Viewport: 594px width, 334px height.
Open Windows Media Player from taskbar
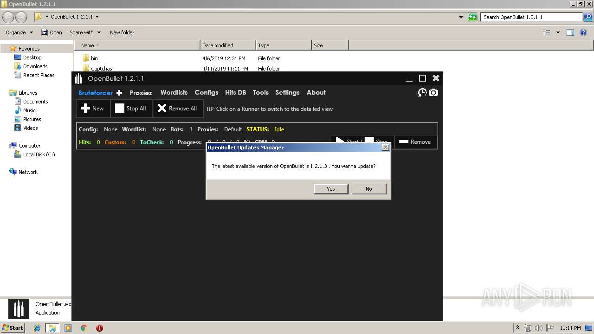point(68,328)
